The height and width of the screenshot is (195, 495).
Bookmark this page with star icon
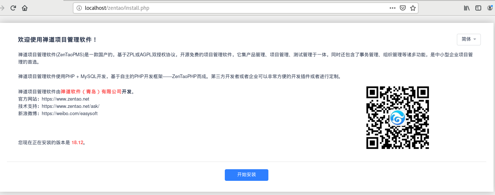413,8
